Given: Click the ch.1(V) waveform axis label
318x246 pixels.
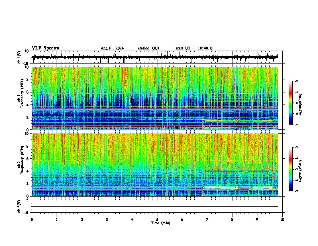Looking at the screenshot, I should click(19, 57).
